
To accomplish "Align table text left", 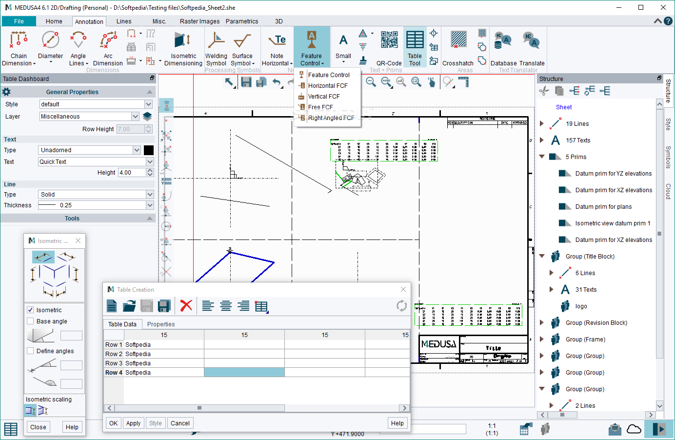I will (208, 306).
